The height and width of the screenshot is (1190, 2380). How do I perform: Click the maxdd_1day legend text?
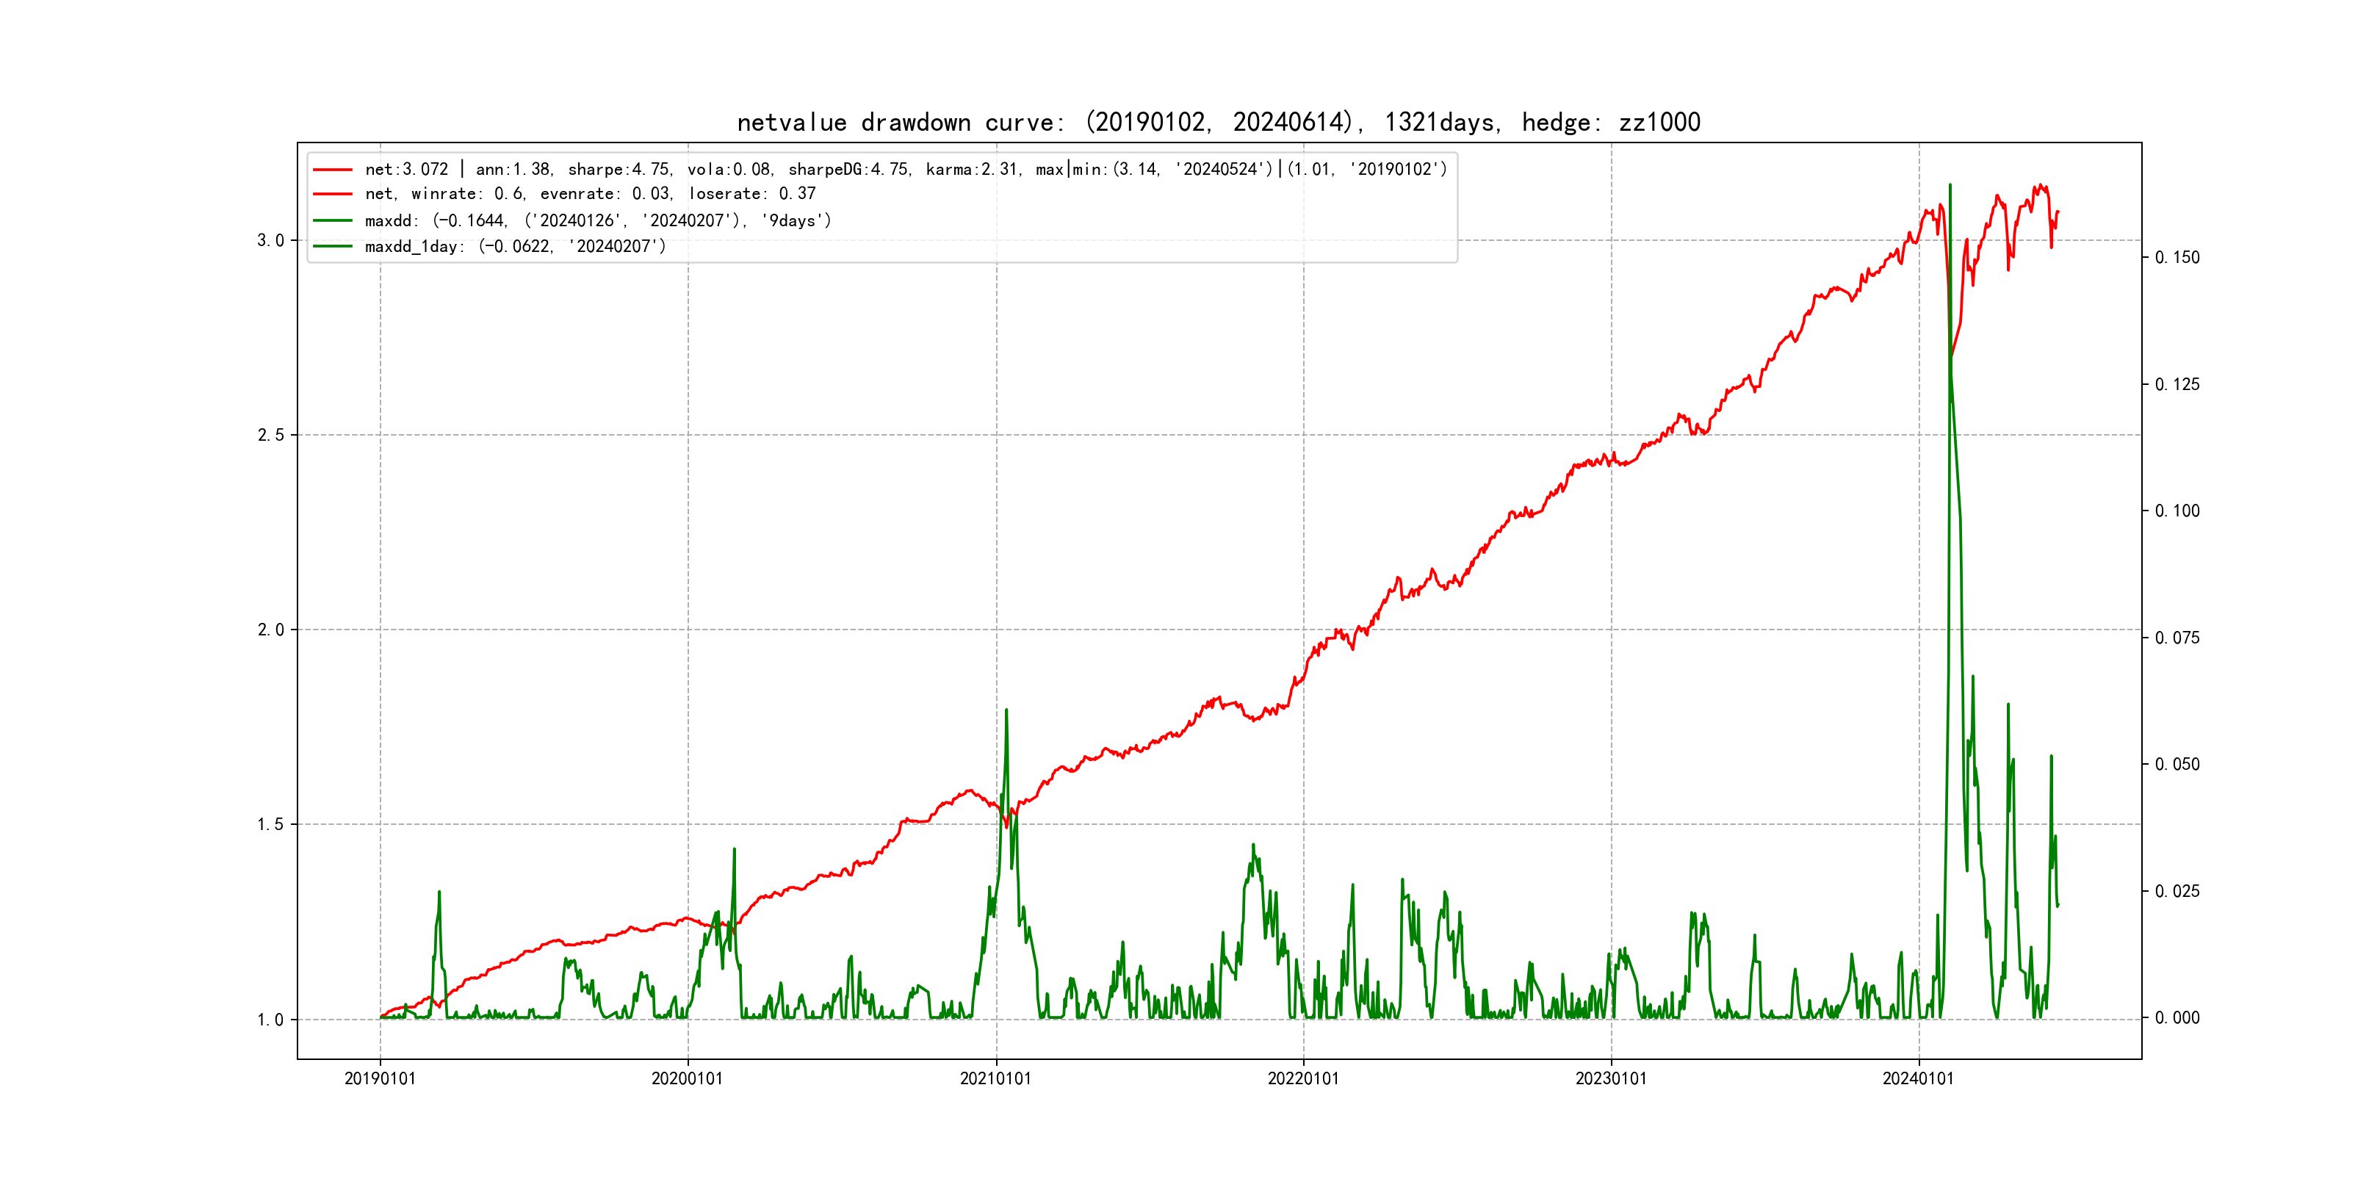(515, 247)
